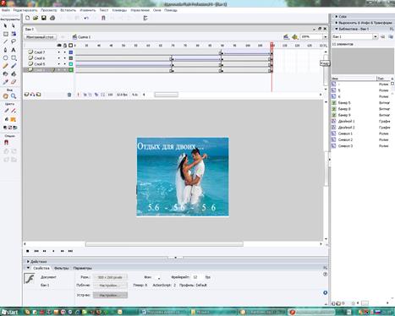Toggle lock dot of layer Слой 7
This screenshot has width=395, height=316.
65,52
